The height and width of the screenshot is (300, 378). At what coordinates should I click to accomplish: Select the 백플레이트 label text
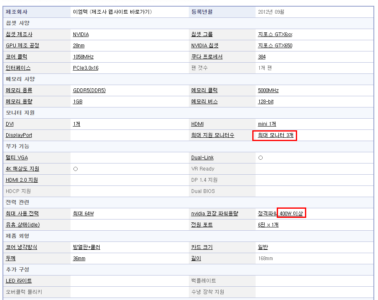203,281
